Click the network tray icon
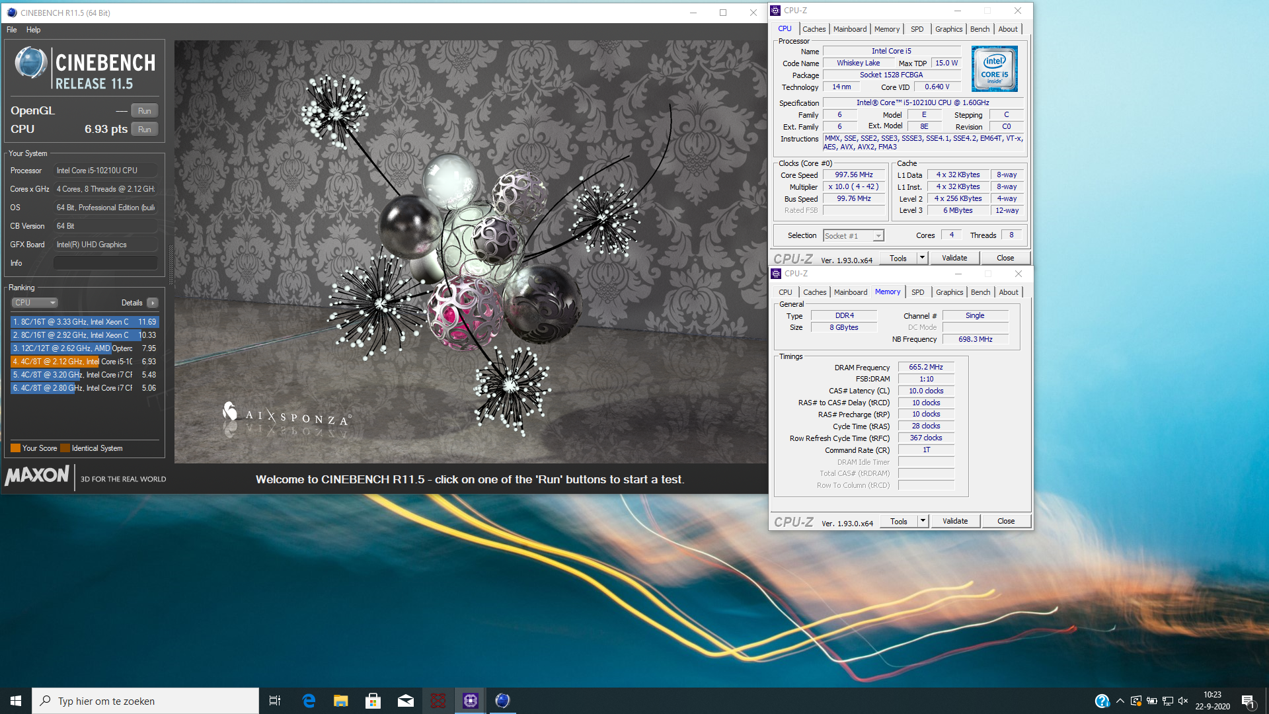The width and height of the screenshot is (1269, 714). click(1168, 701)
